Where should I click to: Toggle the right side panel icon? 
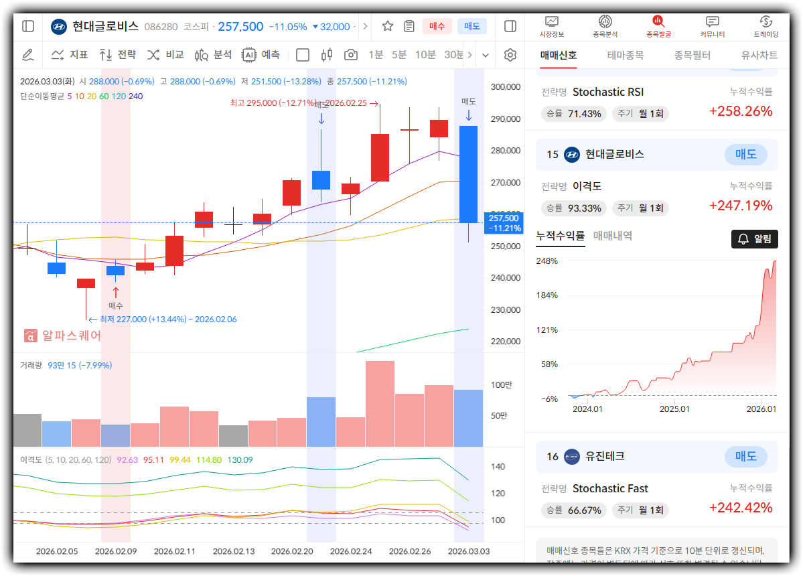pos(510,26)
